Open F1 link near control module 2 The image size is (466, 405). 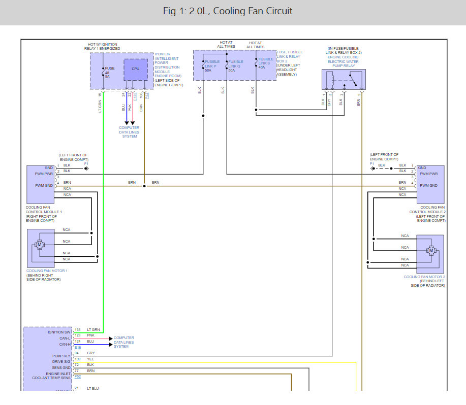pos(371,164)
